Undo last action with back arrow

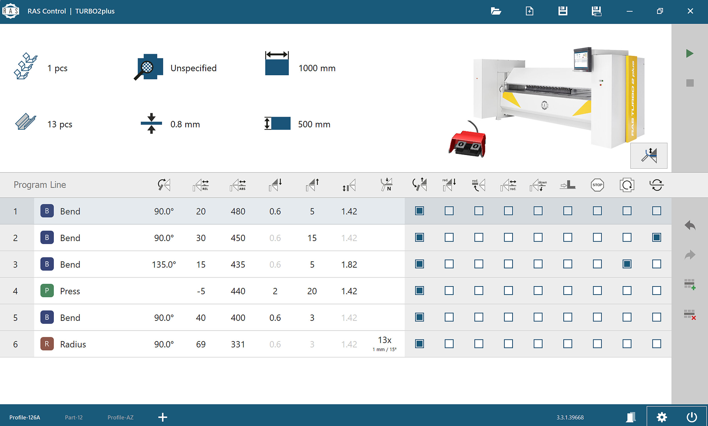[690, 225]
